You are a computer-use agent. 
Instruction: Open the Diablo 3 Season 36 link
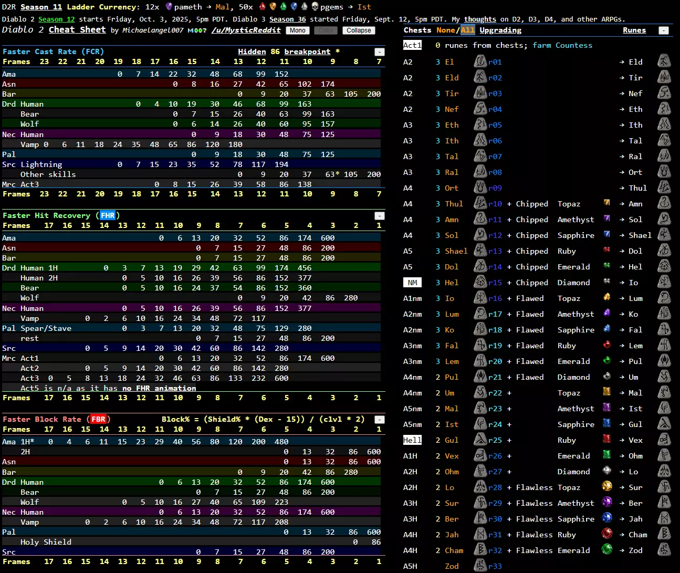click(288, 19)
